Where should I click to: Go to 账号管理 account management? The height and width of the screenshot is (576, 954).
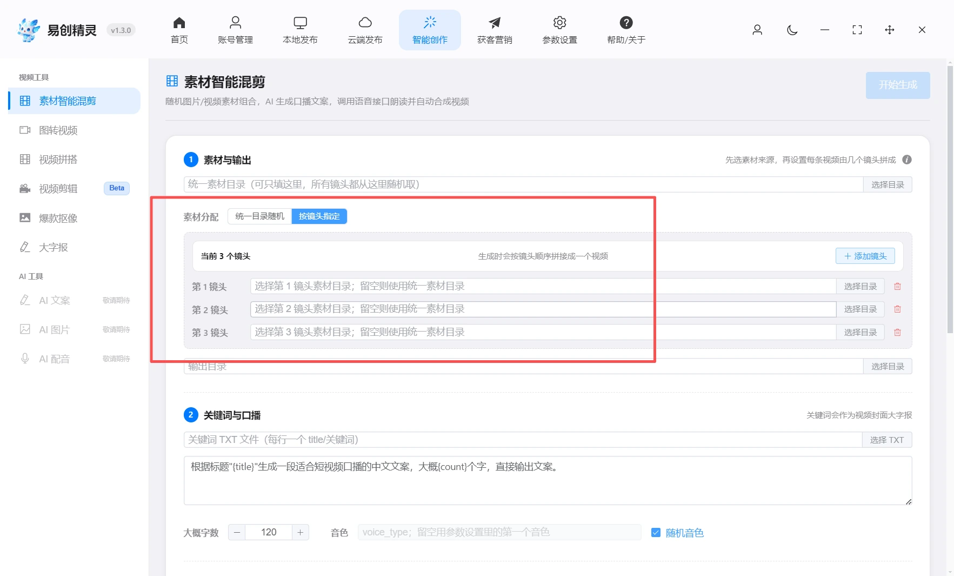pyautogui.click(x=235, y=30)
